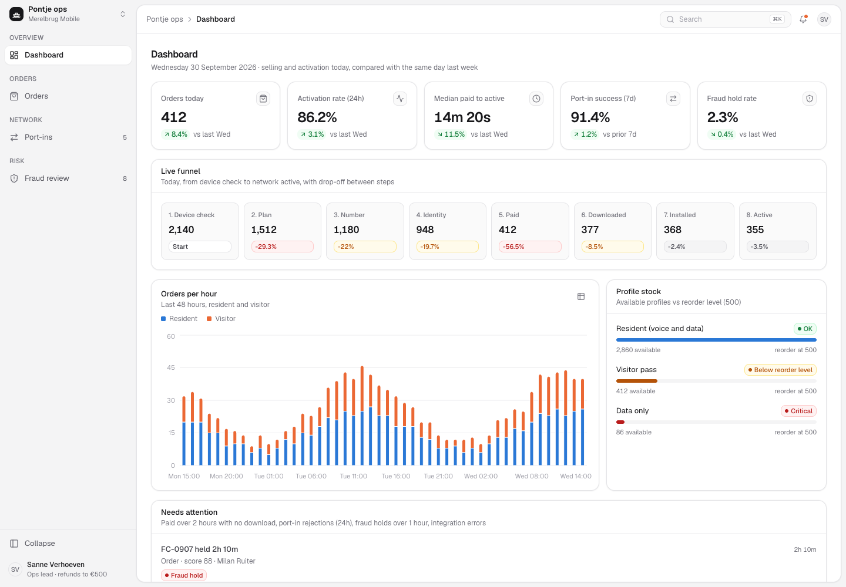Click the Visitor pass stock progress bar
Screen dimensions: 846x587
pyautogui.click(x=716, y=381)
